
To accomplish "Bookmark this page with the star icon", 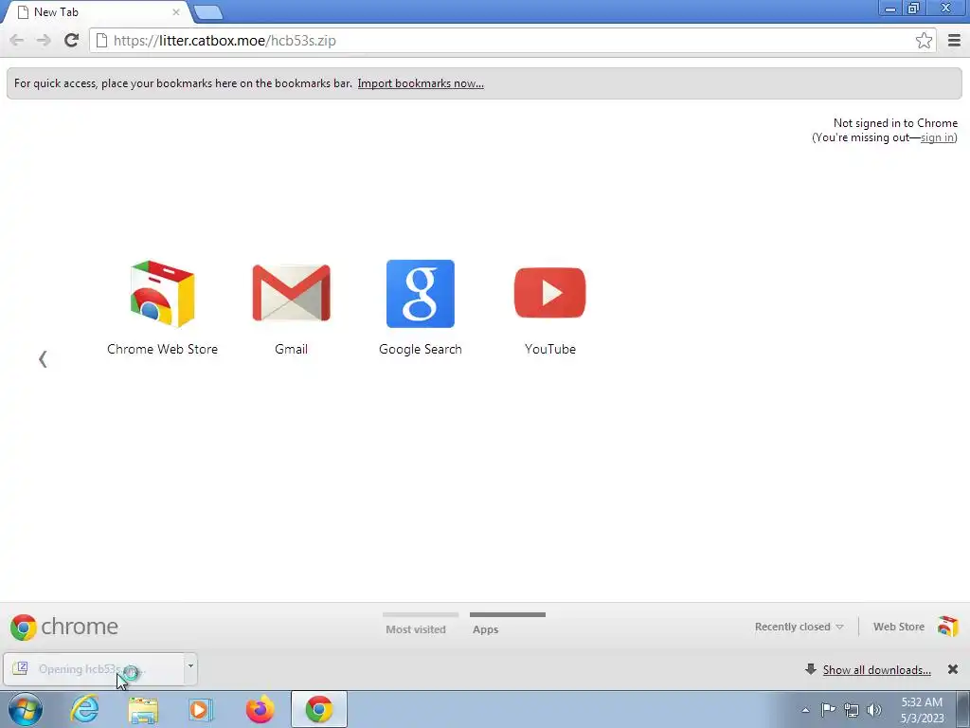I will 924,41.
